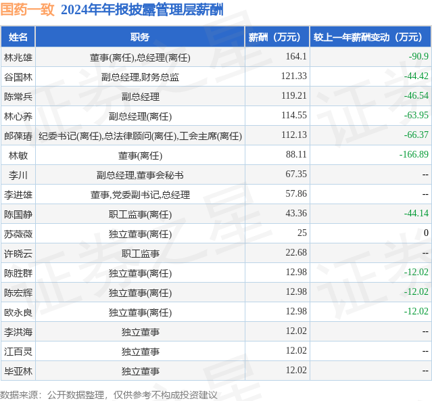Screen dimensions: 432x401
Task: Select the name 江百灵
Action: point(18,351)
